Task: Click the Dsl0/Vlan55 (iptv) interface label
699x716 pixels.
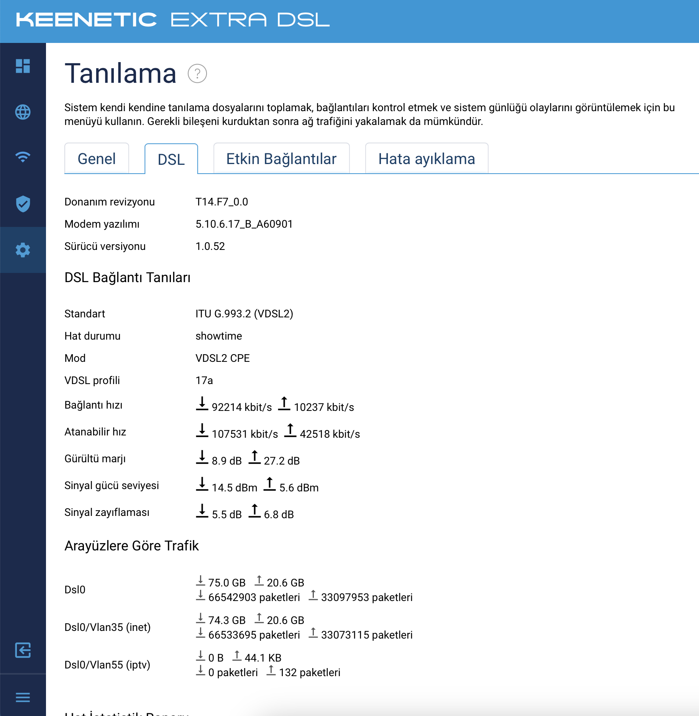Action: tap(107, 665)
